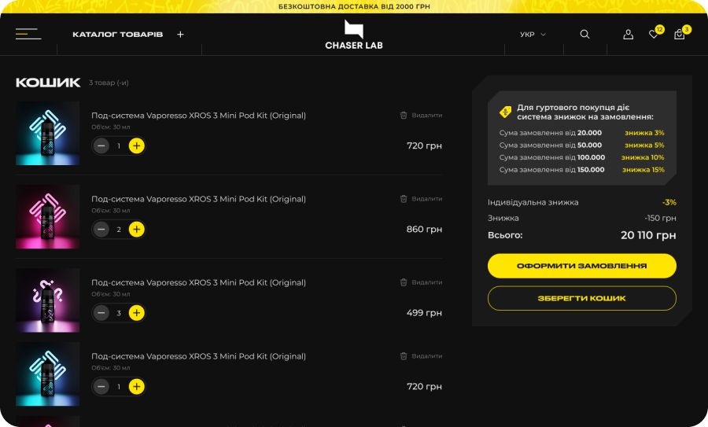Click '-150 грн' discount amount
708x427 pixels.
[661, 218]
